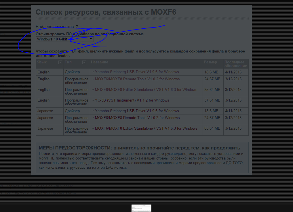Click the arrow icon before Japanese Remote Tools link

93,118
